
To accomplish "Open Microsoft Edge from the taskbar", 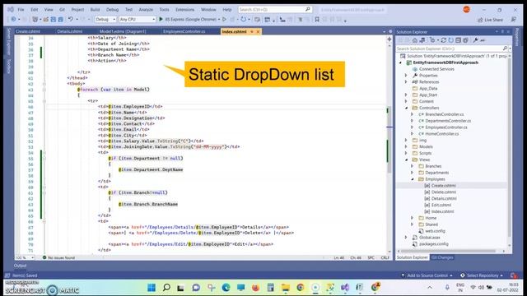I will point(226,287).
